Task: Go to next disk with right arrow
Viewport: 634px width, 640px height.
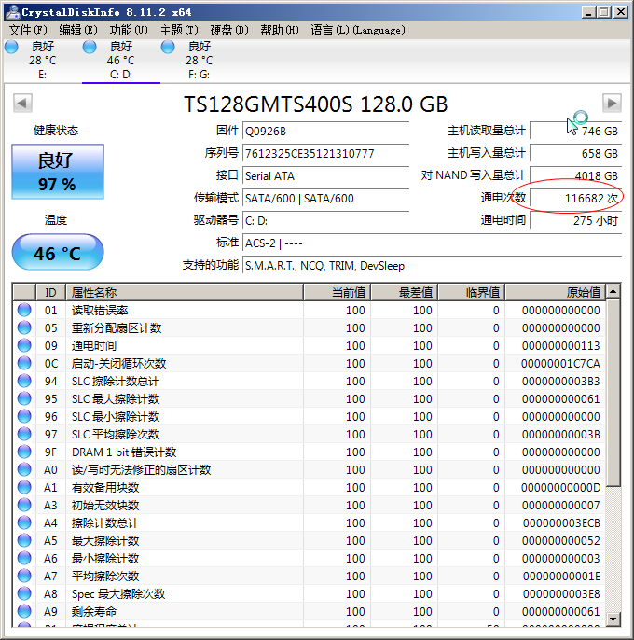Action: pos(612,103)
